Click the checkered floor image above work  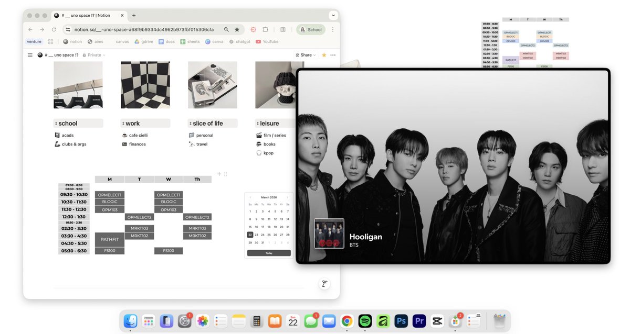click(145, 85)
